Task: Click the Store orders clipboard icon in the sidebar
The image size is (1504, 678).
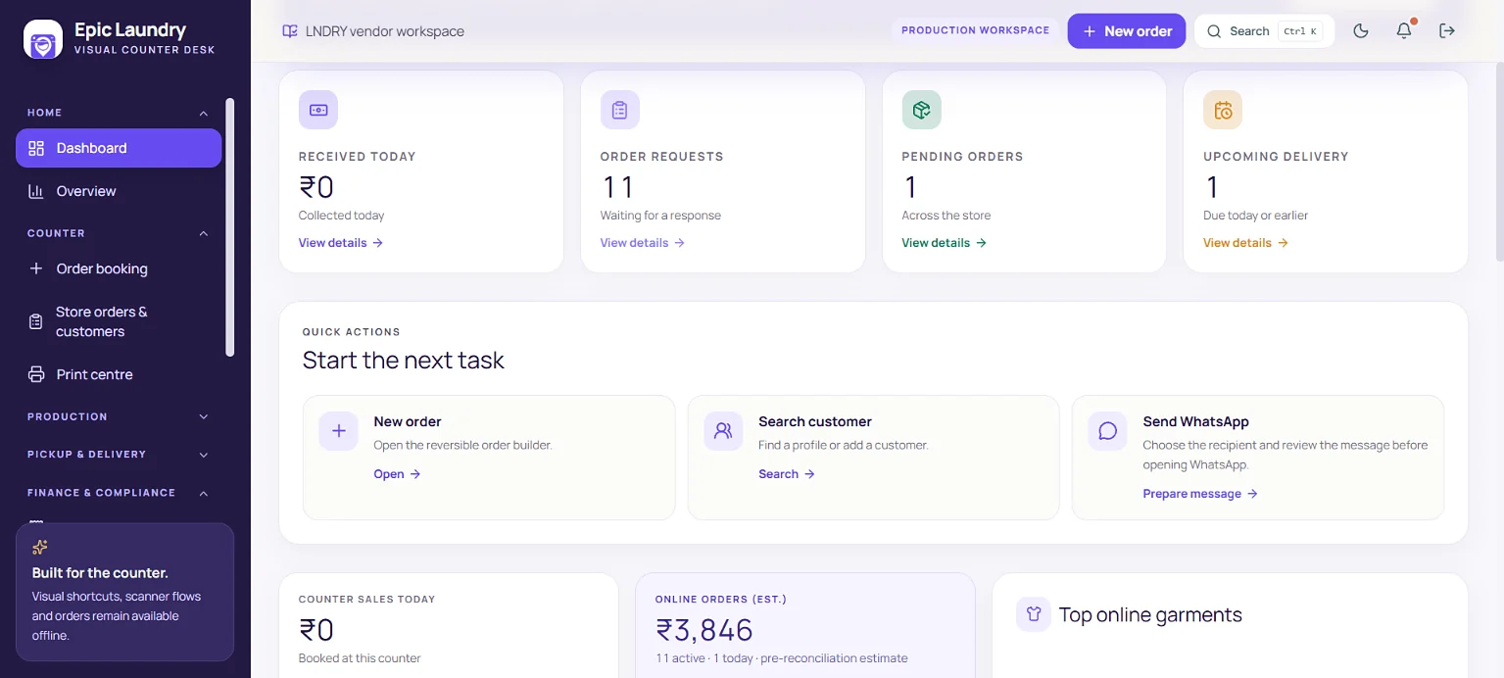Action: tap(36, 321)
